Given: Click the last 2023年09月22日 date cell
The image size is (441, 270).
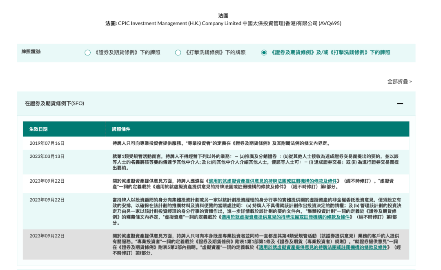Looking at the screenshot, I should point(47,236).
